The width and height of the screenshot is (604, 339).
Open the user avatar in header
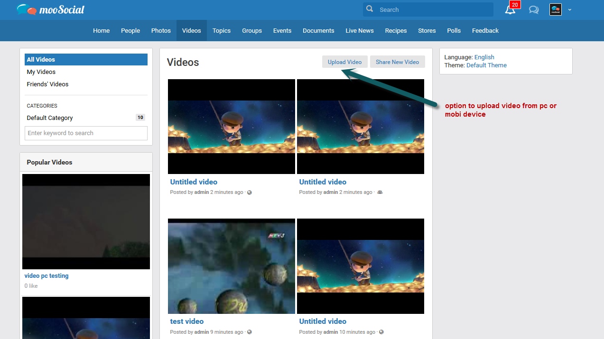point(556,9)
